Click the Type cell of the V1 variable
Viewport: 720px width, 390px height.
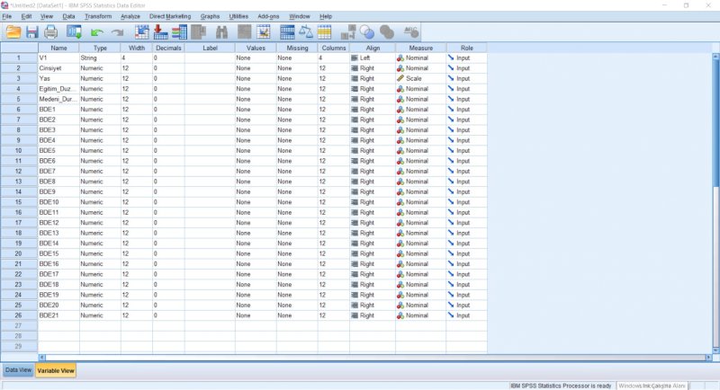pos(99,58)
